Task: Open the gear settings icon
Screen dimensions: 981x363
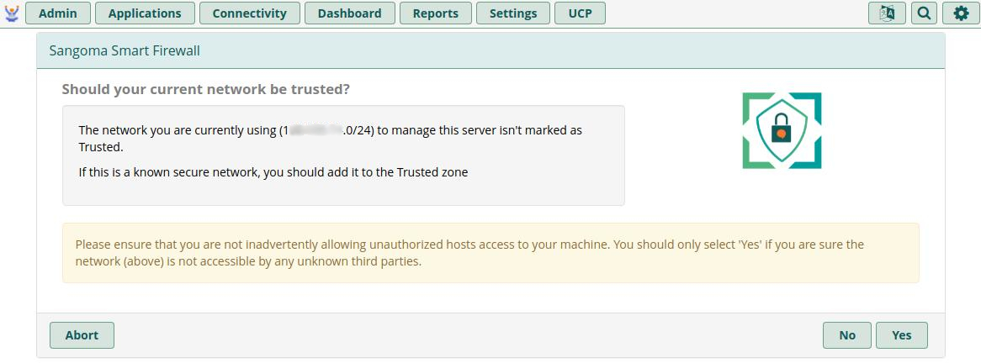Action: pos(961,13)
